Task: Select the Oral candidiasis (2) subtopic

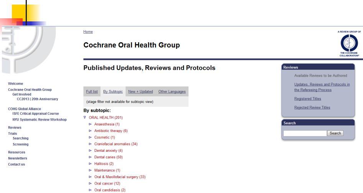Action: click(110, 190)
